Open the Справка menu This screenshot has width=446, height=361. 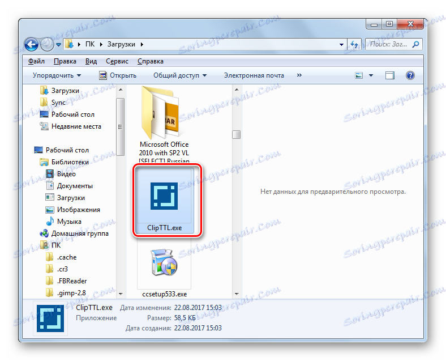point(151,61)
